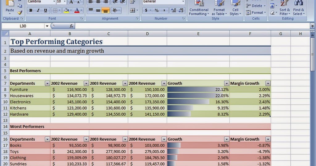Align text right
This screenshot has width=316, height=166.
106,2
